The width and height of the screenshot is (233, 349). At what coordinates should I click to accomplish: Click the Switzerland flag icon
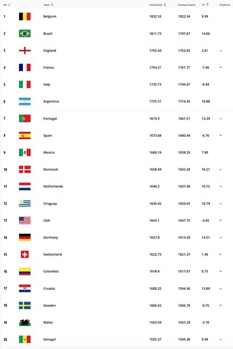click(25, 254)
